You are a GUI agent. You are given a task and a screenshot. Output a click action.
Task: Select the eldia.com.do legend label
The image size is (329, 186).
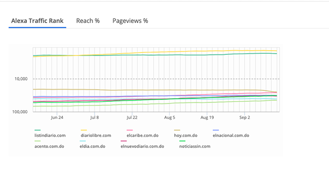93,146
